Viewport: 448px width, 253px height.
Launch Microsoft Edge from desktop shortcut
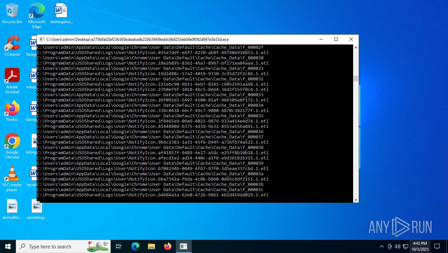click(x=37, y=15)
